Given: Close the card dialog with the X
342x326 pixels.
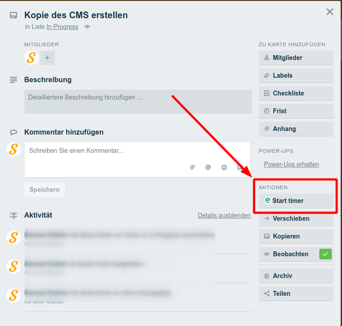Looking at the screenshot, I should [330, 12].
